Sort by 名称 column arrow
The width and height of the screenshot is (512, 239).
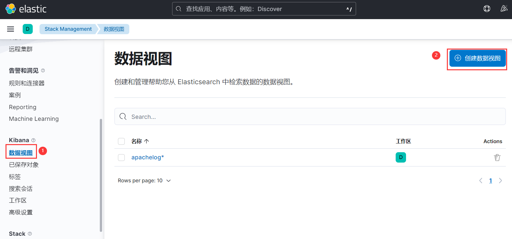click(146, 141)
